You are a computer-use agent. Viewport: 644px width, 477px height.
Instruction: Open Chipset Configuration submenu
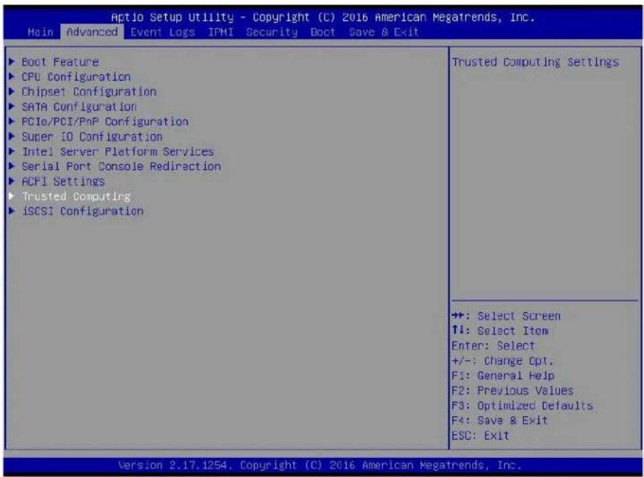(89, 91)
